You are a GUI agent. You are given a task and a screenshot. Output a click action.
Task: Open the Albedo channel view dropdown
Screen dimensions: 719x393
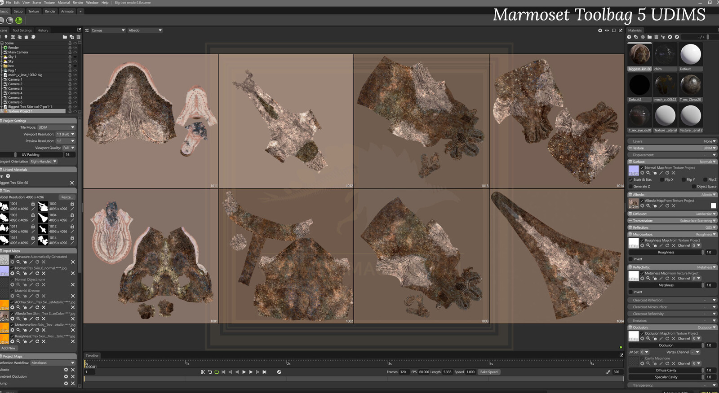pos(145,31)
